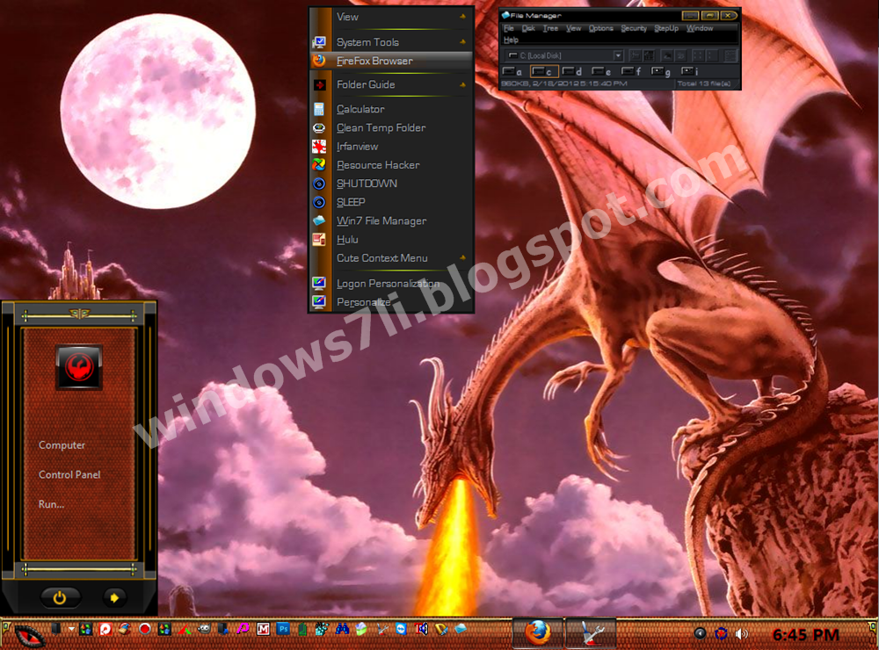Image resolution: width=879 pixels, height=650 pixels.
Task: Select Hulu in context menu
Action: [x=391, y=239]
